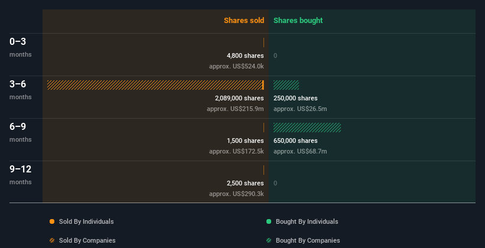Click approx. US$26.5m amount
485x248 pixels.
point(300,109)
